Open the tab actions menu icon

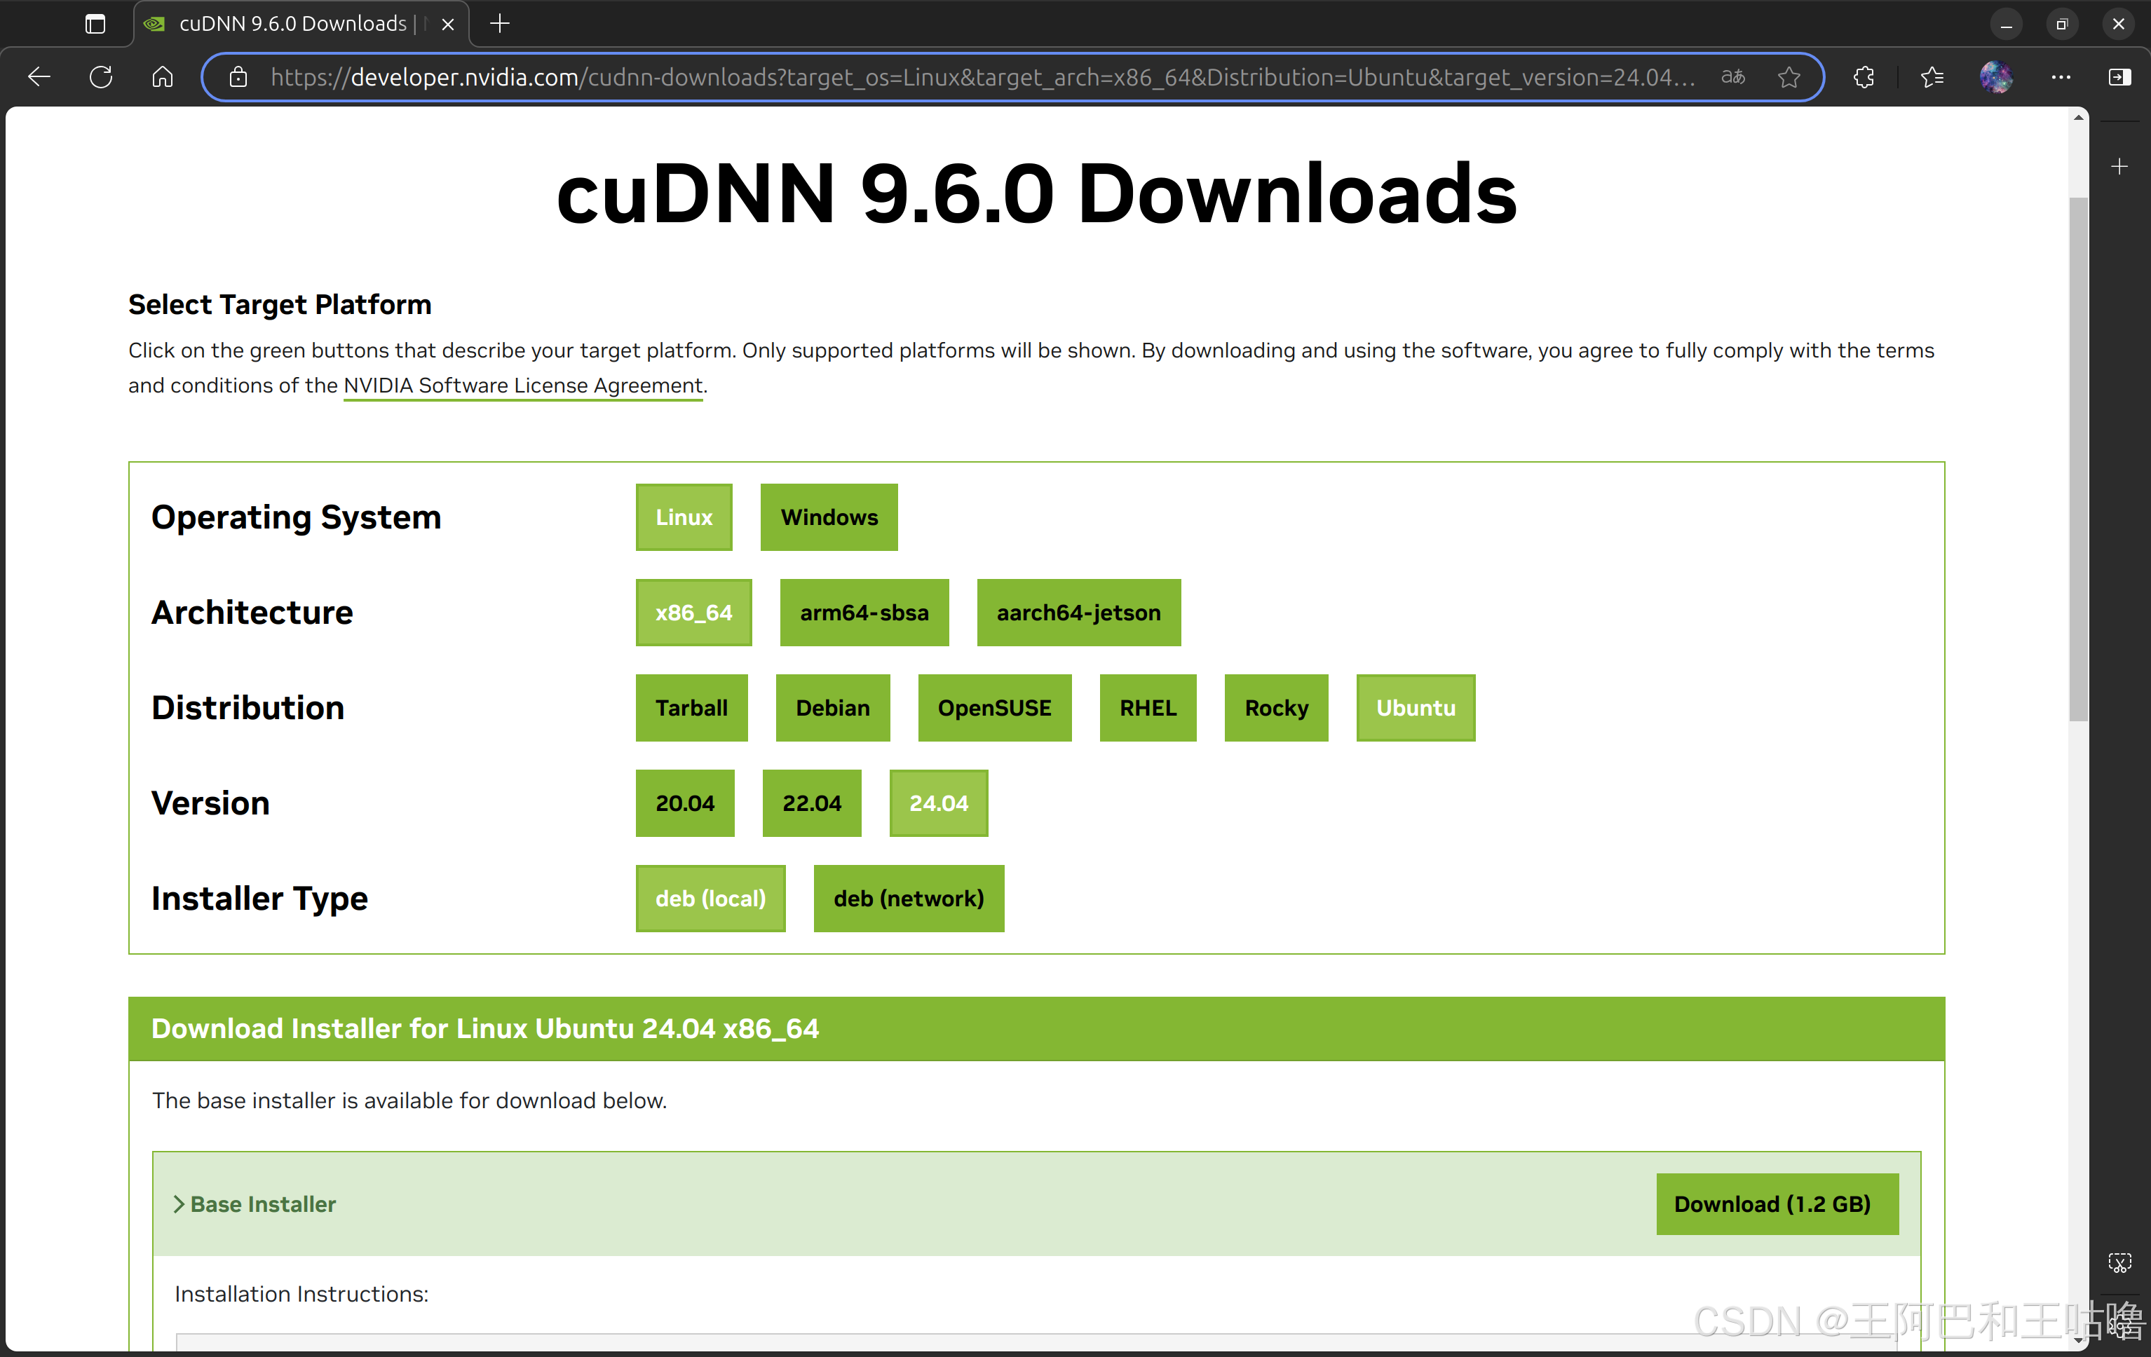95,24
